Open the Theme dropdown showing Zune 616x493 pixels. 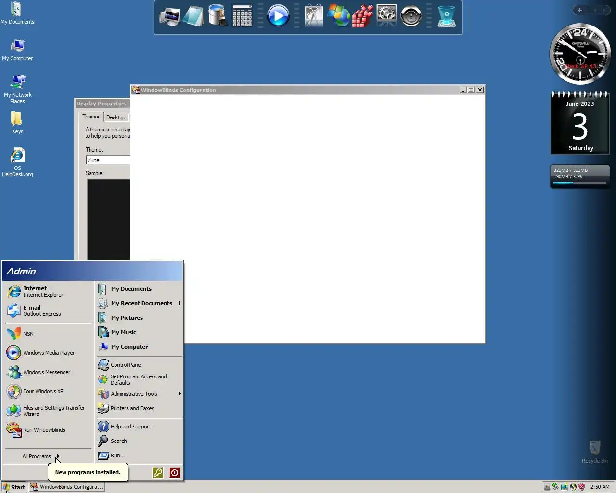[108, 160]
